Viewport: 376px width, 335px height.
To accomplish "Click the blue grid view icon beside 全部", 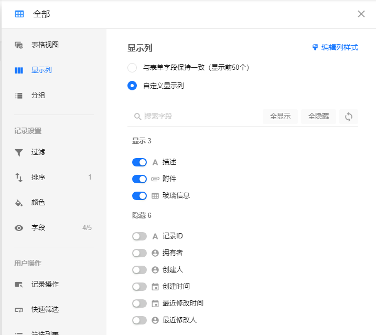I will [x=19, y=14].
